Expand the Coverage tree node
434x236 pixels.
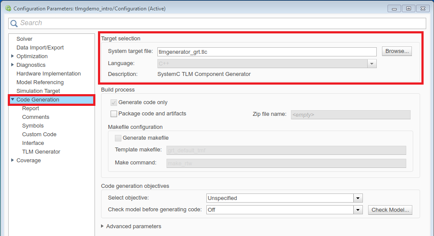click(x=13, y=160)
